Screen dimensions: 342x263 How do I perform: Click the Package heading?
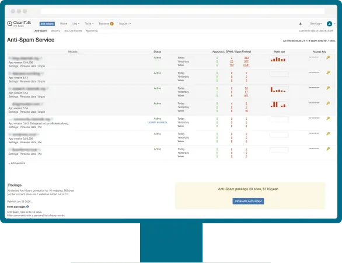pos(15,185)
